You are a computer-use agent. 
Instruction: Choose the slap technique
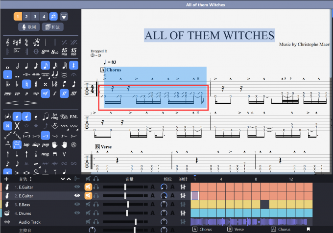35,144
